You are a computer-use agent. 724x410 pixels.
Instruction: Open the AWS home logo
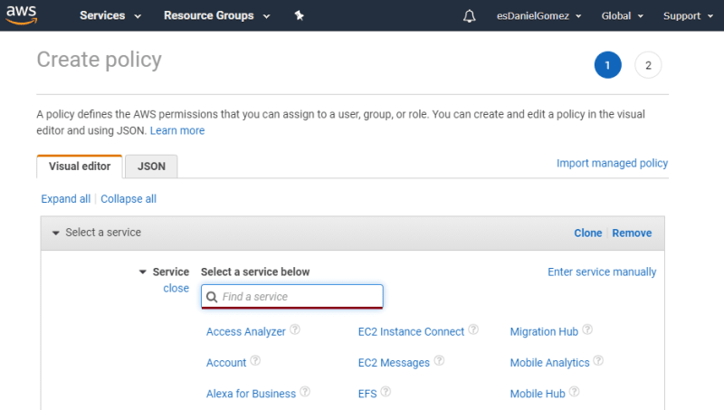21,14
